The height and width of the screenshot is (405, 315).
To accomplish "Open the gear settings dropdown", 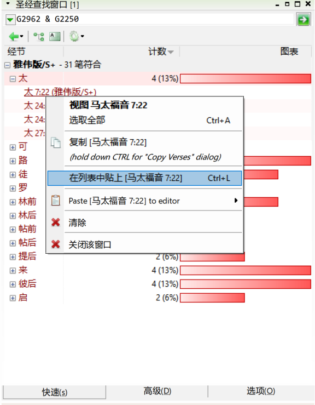I will tap(77, 36).
